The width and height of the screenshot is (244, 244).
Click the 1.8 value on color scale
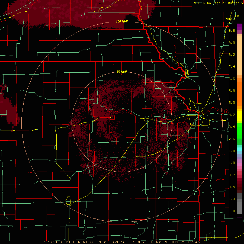232,151
